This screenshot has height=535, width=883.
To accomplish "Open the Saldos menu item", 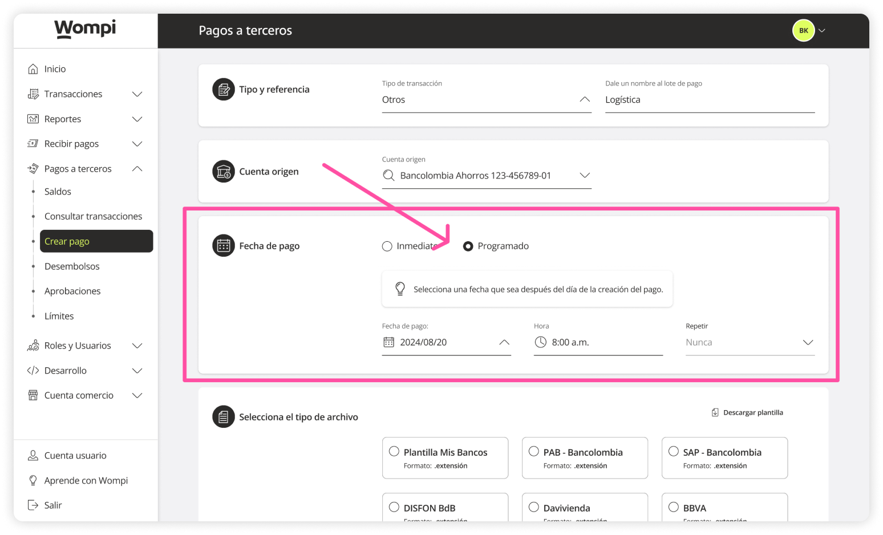I will click(x=57, y=191).
